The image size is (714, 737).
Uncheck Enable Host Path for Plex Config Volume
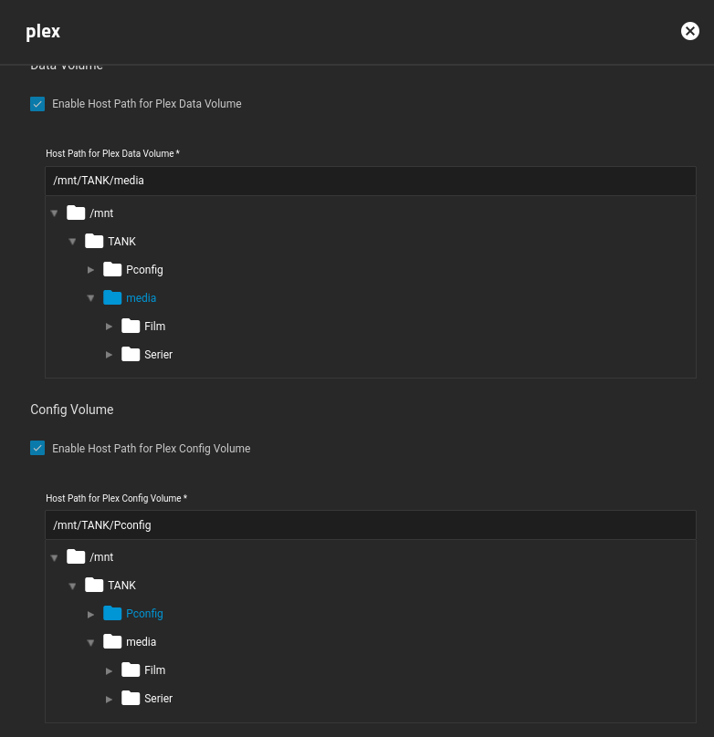[x=37, y=448]
